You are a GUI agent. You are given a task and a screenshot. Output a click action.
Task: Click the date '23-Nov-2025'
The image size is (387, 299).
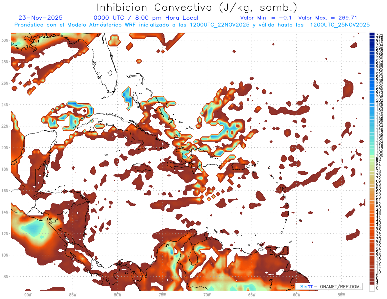[x=41, y=18]
